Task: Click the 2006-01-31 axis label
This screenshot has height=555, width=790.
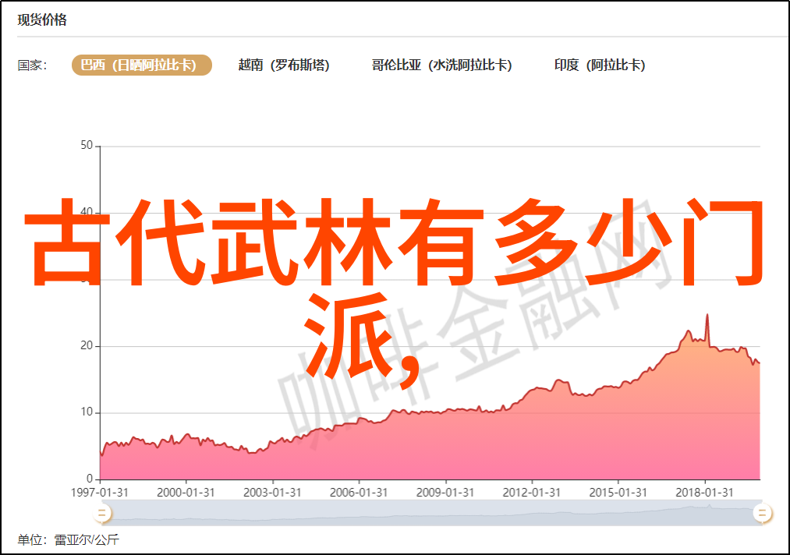Action: (359, 493)
